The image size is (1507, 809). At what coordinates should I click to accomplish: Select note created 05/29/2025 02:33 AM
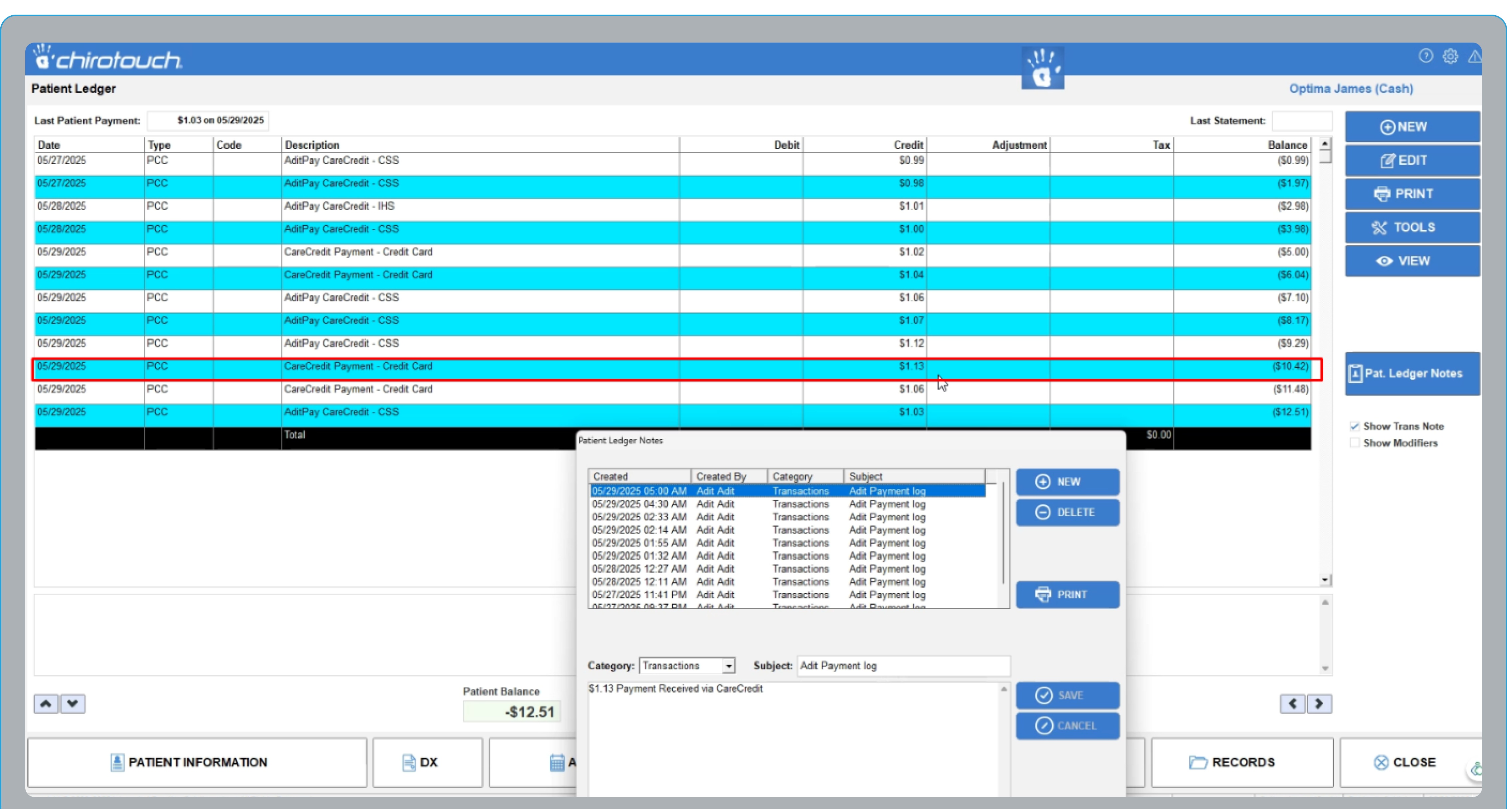[787, 517]
